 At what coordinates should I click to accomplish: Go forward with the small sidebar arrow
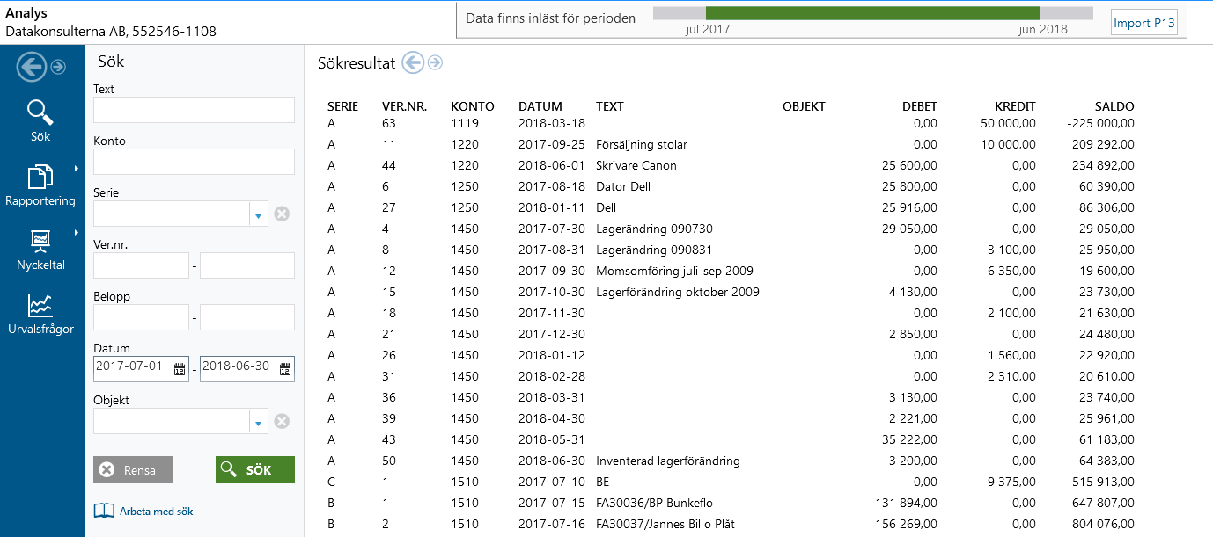coord(58,67)
